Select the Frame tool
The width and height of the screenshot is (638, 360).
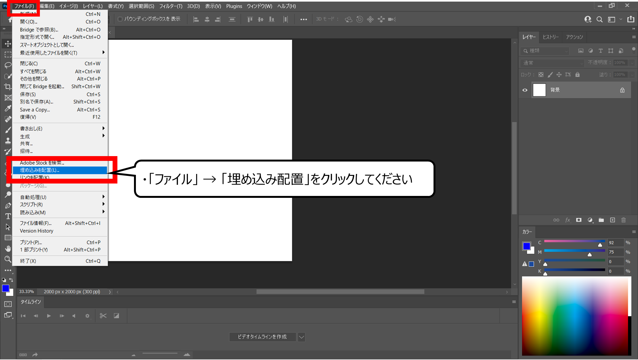pos(8,97)
